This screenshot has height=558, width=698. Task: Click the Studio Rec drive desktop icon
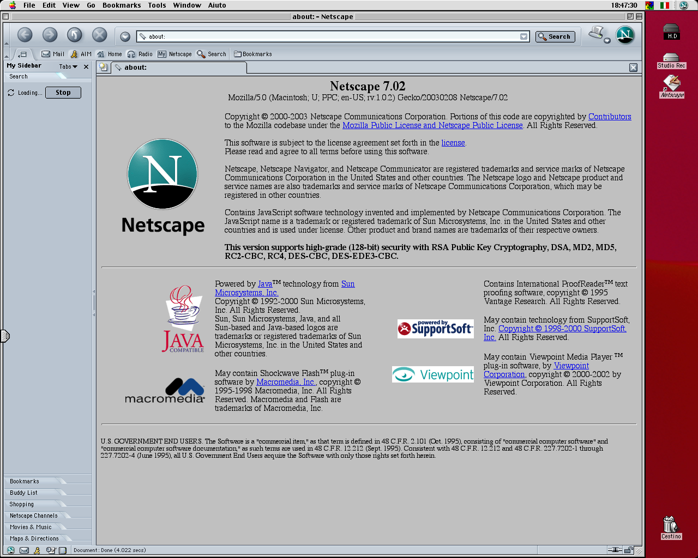click(x=671, y=60)
